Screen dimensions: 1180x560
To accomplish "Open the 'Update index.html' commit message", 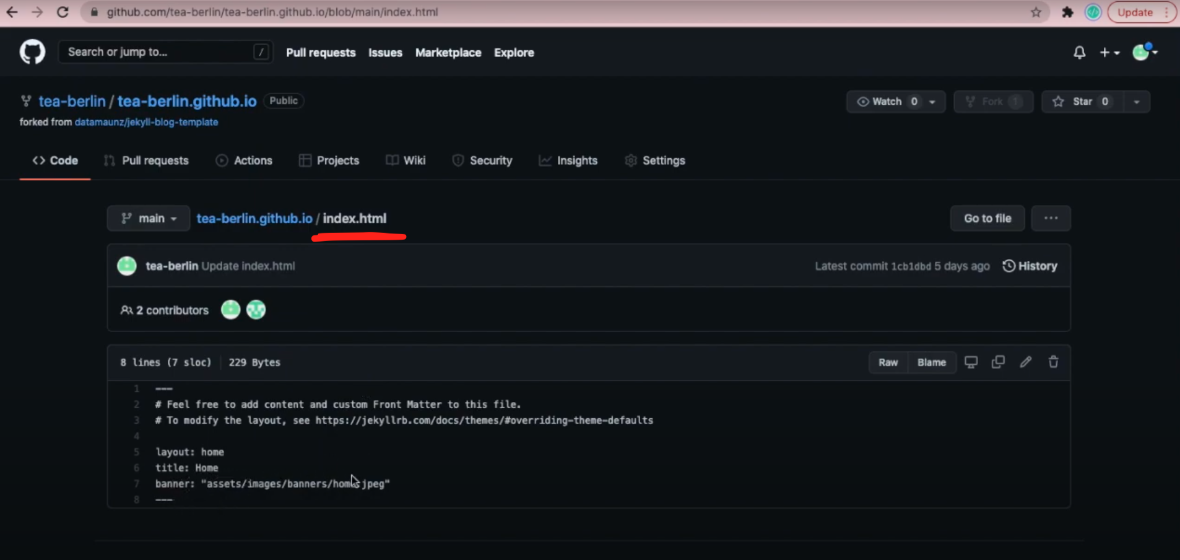I will [248, 266].
